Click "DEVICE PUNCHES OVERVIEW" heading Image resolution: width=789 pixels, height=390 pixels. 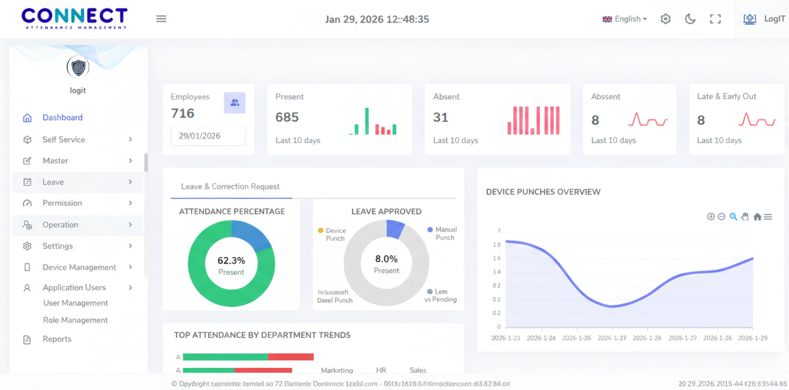(543, 192)
